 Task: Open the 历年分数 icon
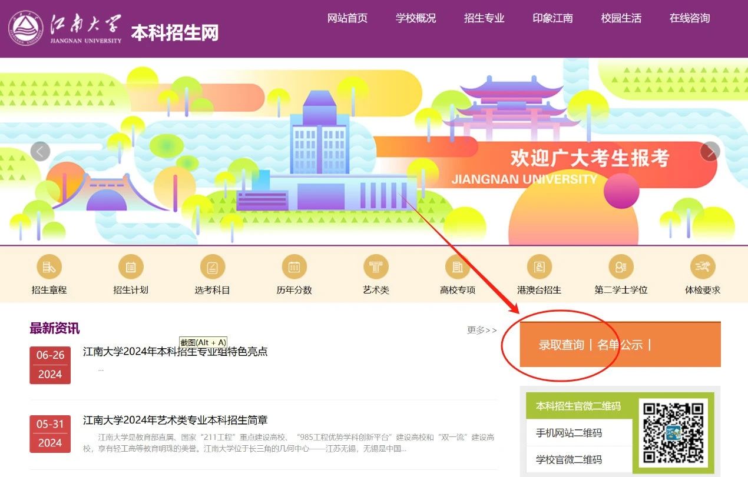(x=294, y=267)
